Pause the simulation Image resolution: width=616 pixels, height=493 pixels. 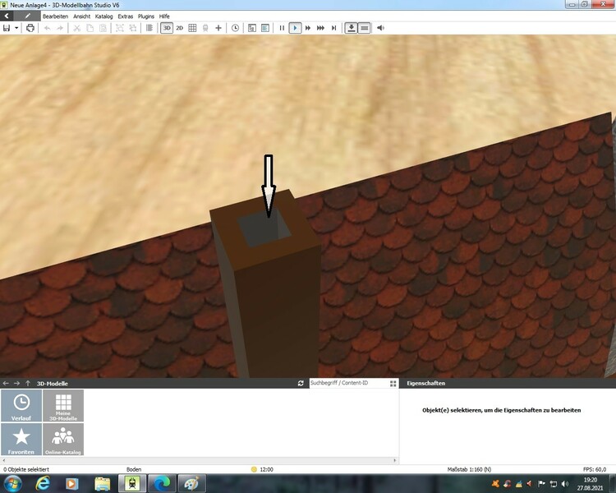[282, 28]
